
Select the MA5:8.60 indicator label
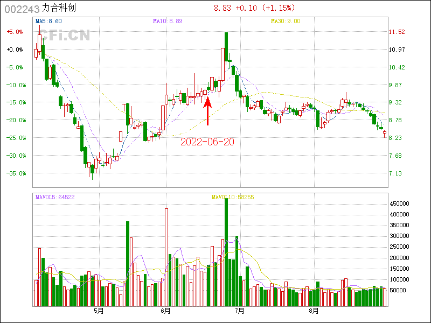tap(48, 21)
